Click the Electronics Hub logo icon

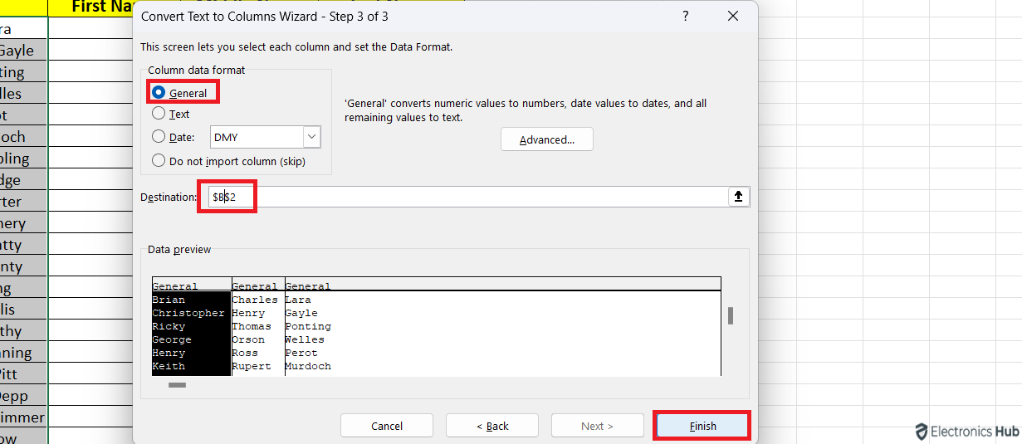(x=921, y=432)
